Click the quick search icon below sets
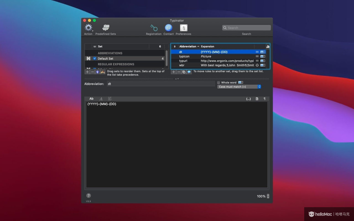354x221 pixels. point(103,72)
